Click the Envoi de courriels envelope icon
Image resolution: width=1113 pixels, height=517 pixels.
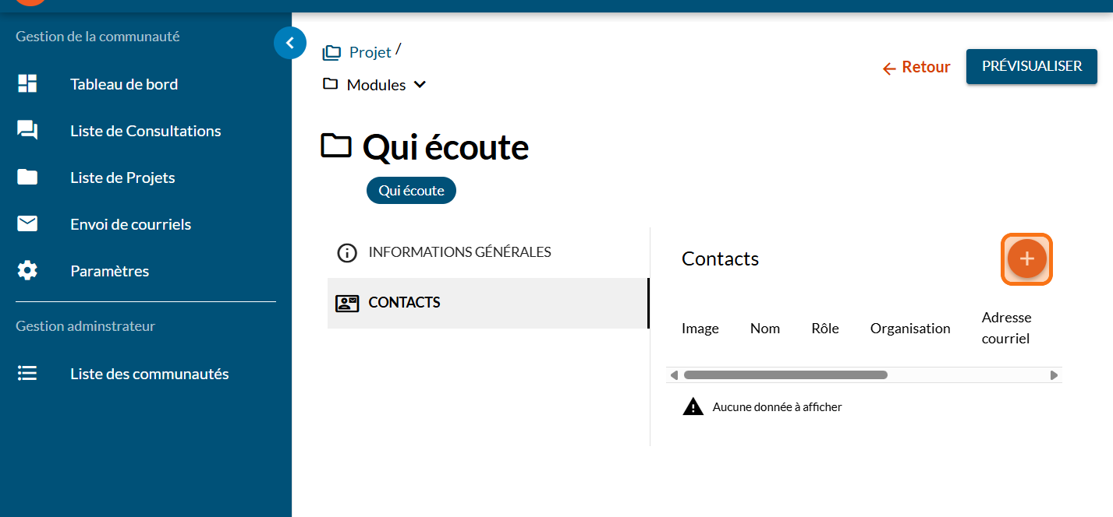click(27, 224)
